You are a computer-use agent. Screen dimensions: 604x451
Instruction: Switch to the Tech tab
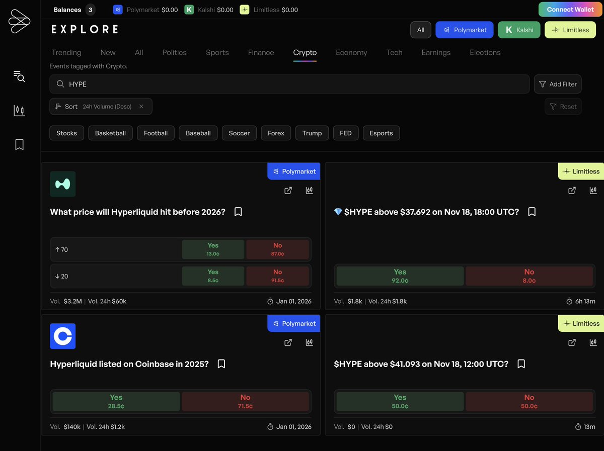394,52
